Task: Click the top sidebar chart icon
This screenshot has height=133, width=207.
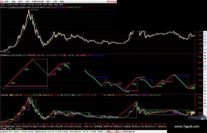Action: pyautogui.click(x=205, y=33)
